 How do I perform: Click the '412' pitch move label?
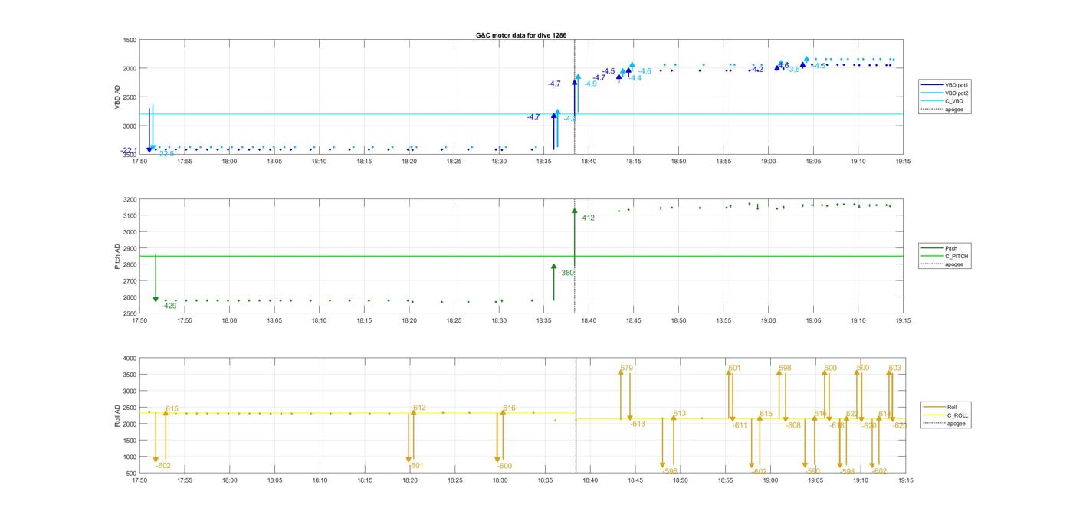588,218
